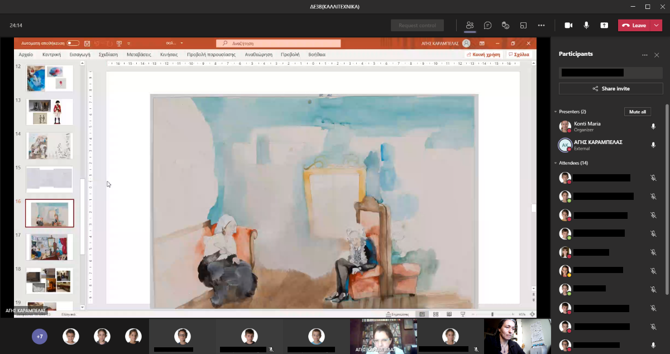This screenshot has height=354, width=670.
Task: Adjust the PowerPoint zoom slider handle
Action: pos(492,314)
